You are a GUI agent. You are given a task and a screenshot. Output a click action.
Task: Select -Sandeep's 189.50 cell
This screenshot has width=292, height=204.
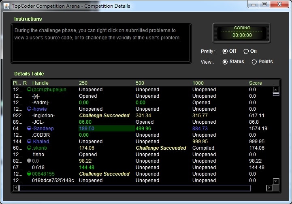[107, 128]
